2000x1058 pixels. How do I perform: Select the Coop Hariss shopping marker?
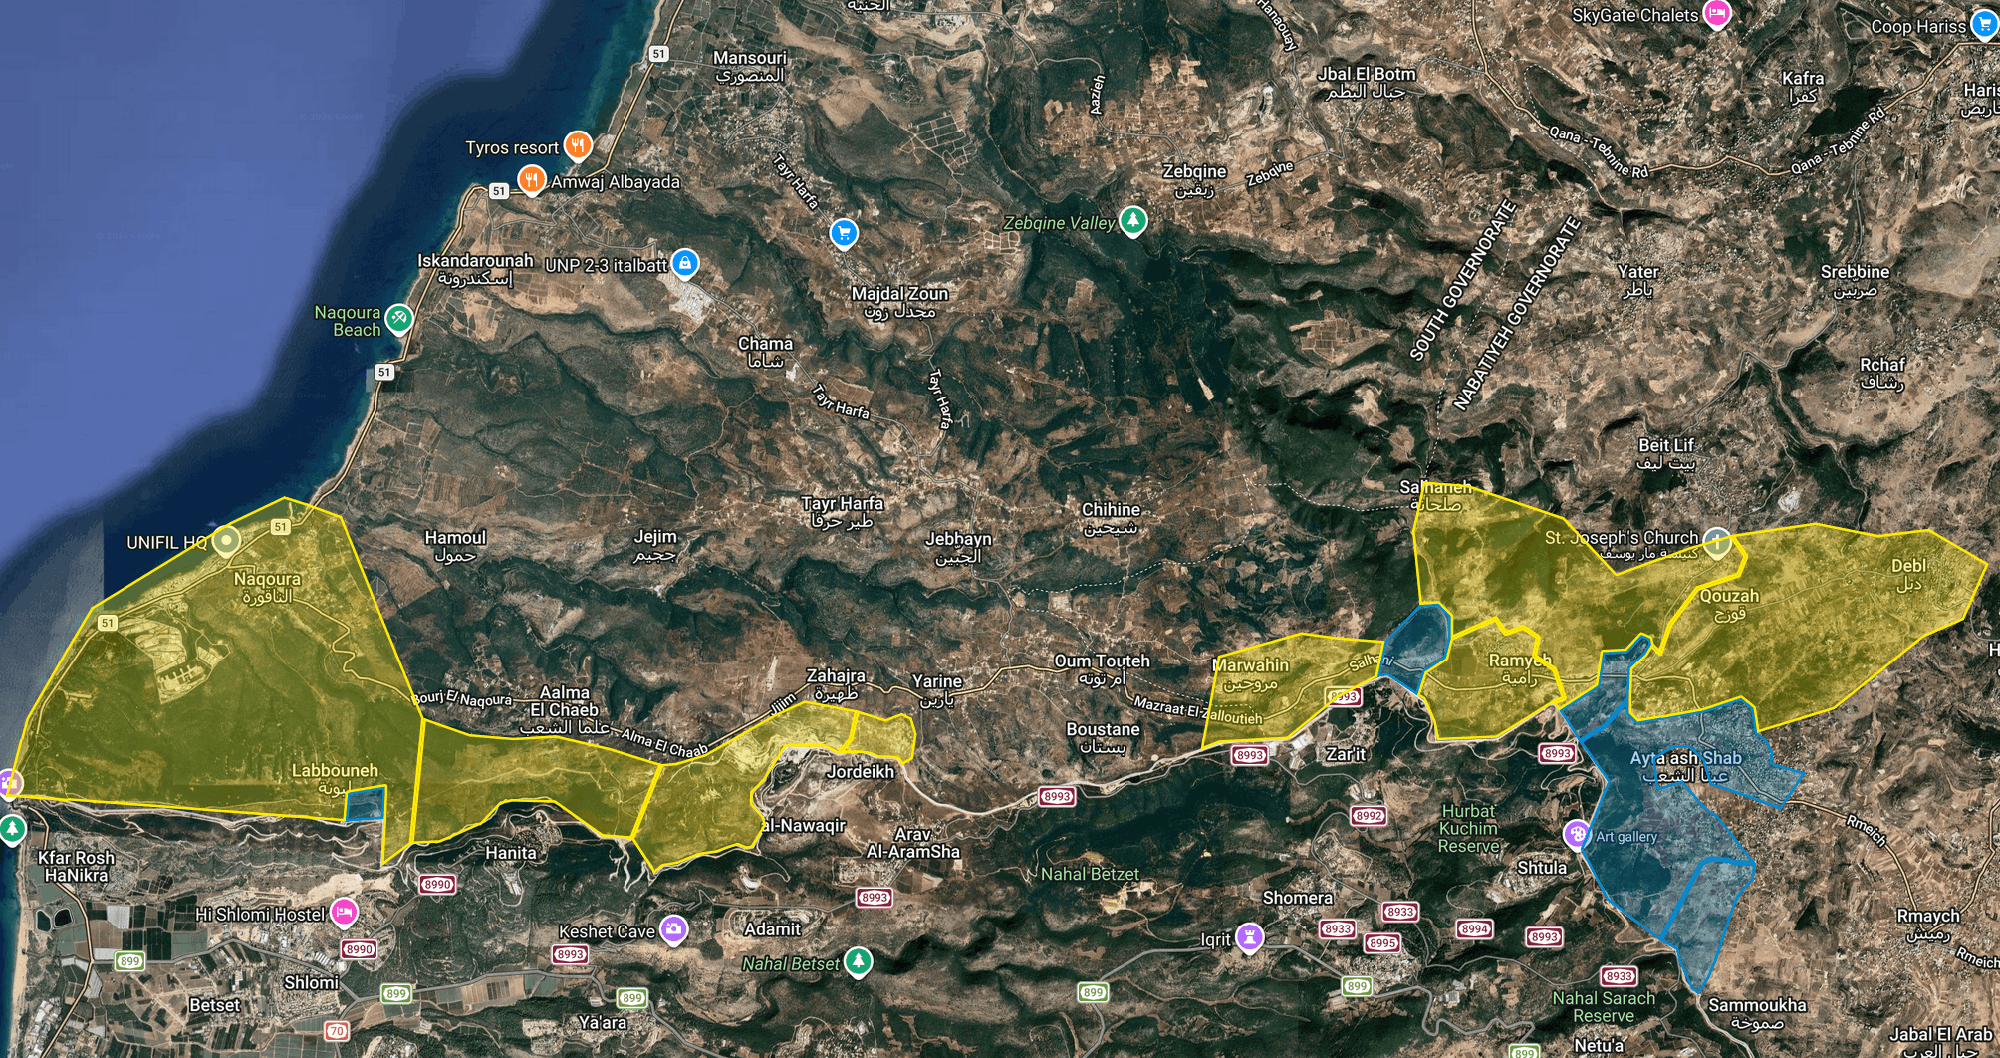pyautogui.click(x=1984, y=24)
